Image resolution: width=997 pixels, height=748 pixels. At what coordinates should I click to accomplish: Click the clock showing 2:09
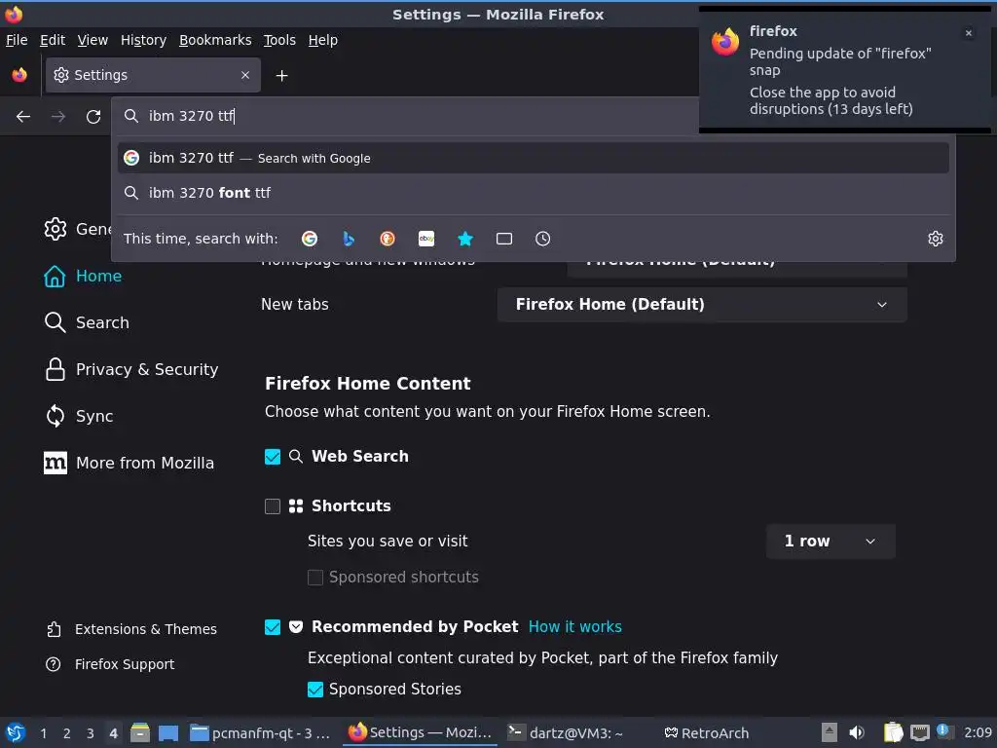click(x=978, y=732)
